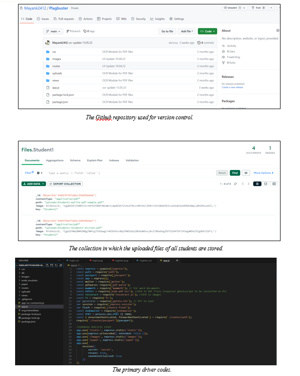Open the views folder in repository list
The image size is (300, 376).
(56, 80)
